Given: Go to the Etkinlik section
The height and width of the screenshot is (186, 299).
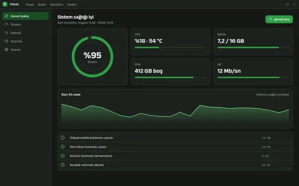Looking at the screenshot, I should pos(26,33).
